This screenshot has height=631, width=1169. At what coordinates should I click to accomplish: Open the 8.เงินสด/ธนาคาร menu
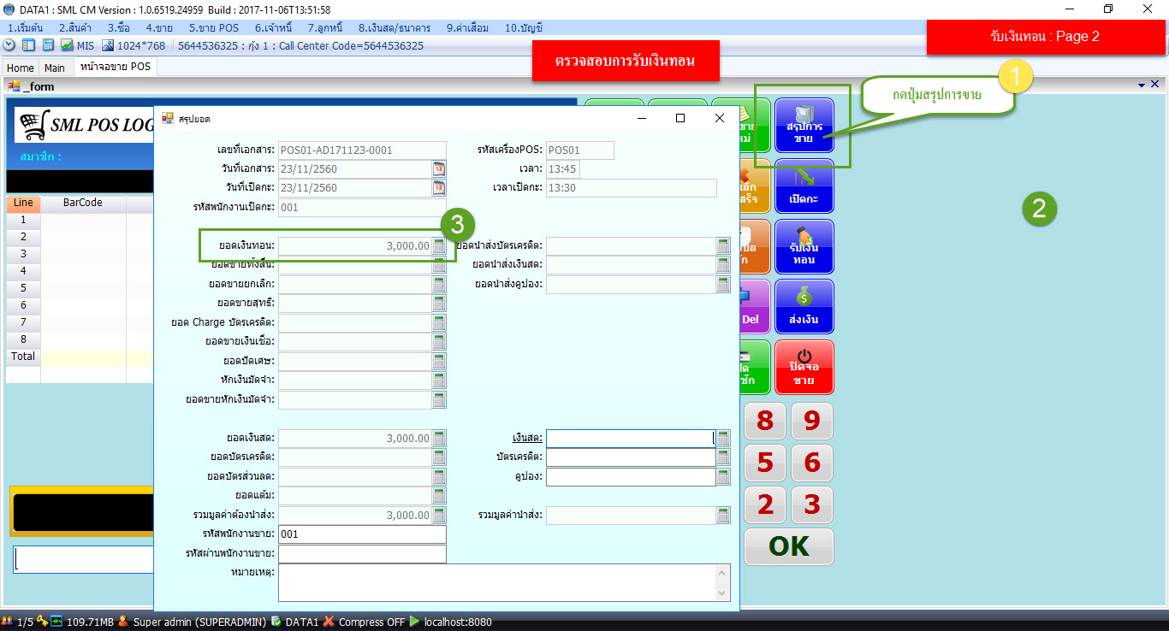coord(396,27)
